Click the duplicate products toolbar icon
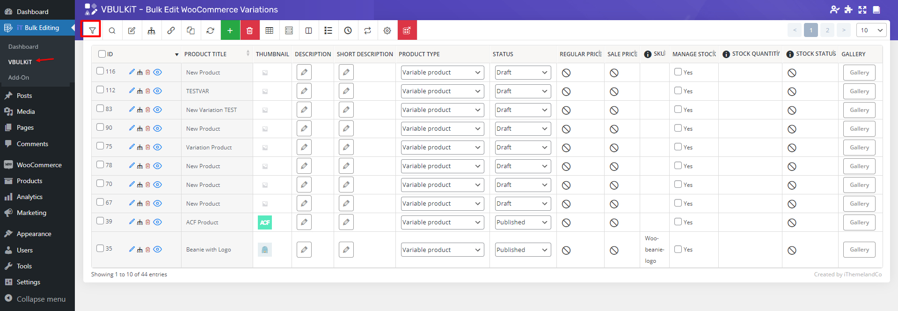 (x=191, y=30)
